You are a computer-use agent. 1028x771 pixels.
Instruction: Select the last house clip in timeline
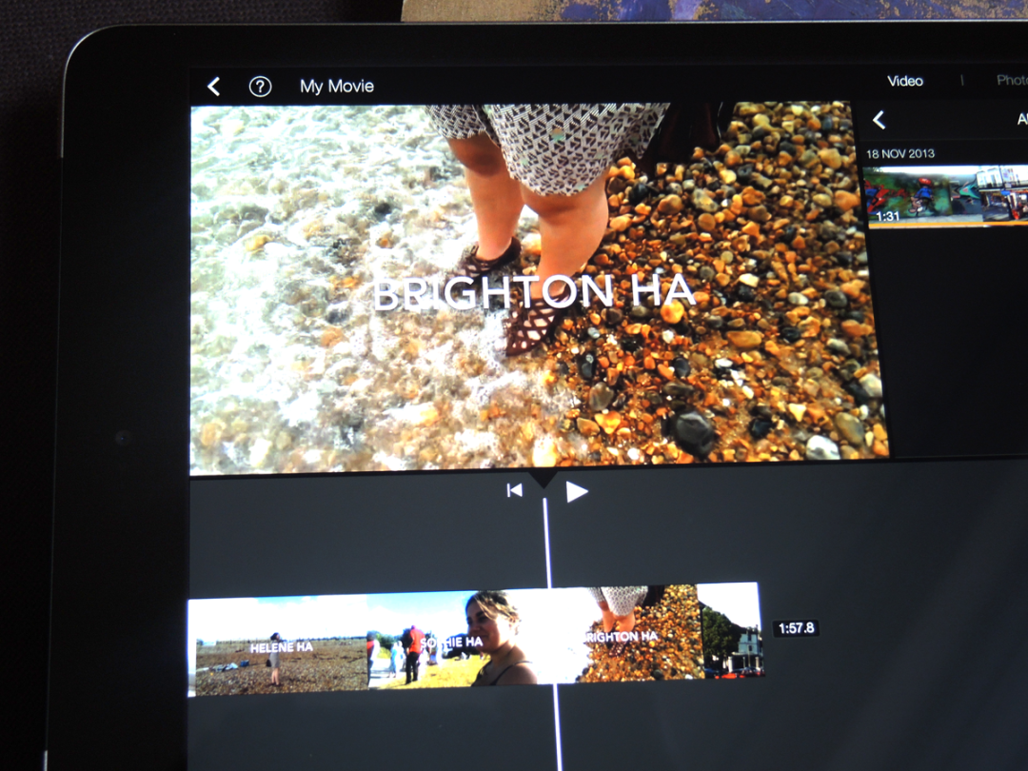[732, 629]
